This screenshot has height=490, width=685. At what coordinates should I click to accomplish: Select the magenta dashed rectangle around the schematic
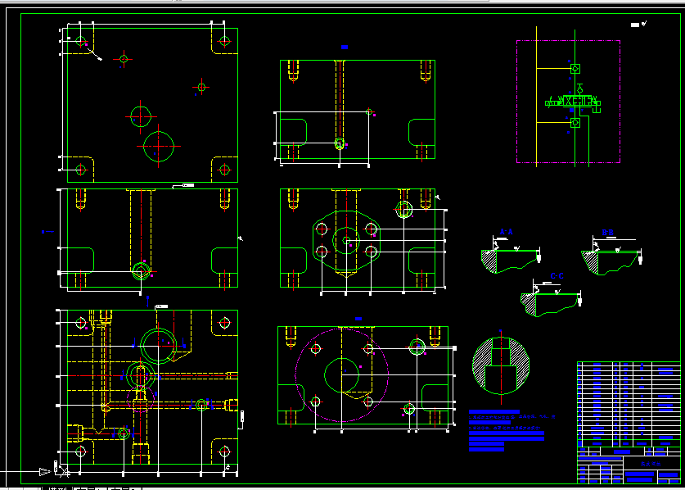568,102
